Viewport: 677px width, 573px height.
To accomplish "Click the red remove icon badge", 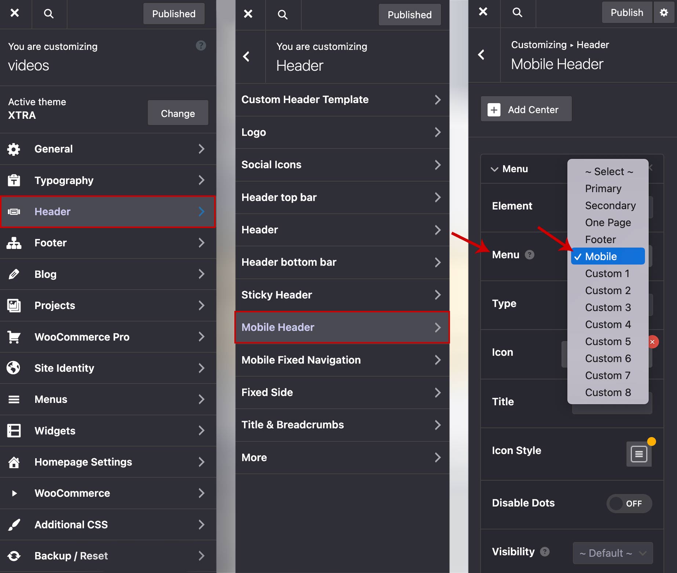I will 652,342.
